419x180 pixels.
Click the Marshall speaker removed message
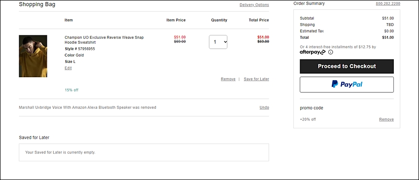pyautogui.click(x=87, y=108)
